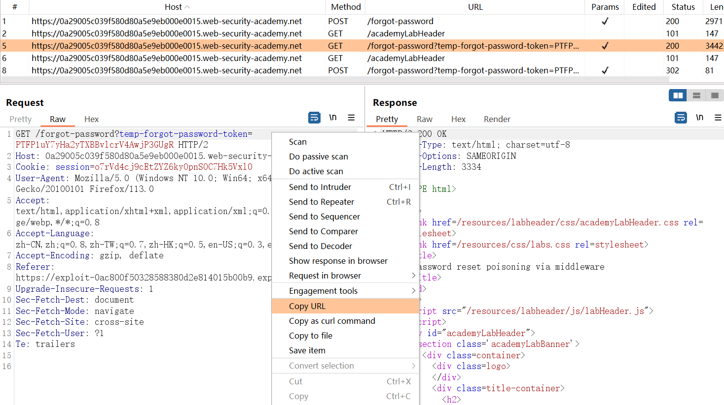The width and height of the screenshot is (724, 405).
Task: Click the Host column sort arrow
Action: tap(187, 7)
